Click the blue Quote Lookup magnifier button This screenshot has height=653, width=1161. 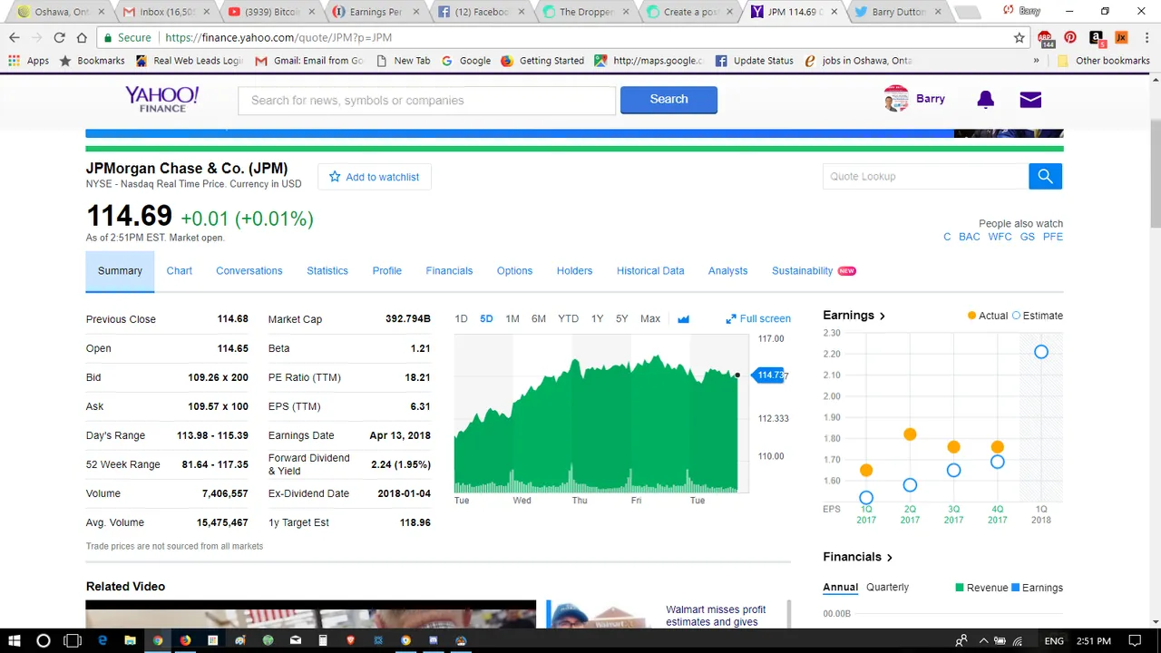coord(1045,176)
